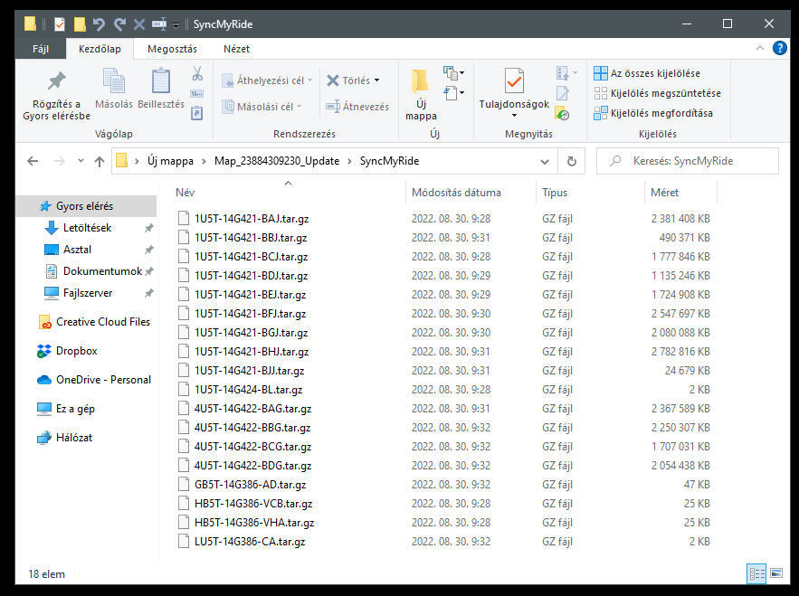The width and height of the screenshot is (799, 596).
Task: Switch to large icons view in status bar
Action: (x=776, y=574)
